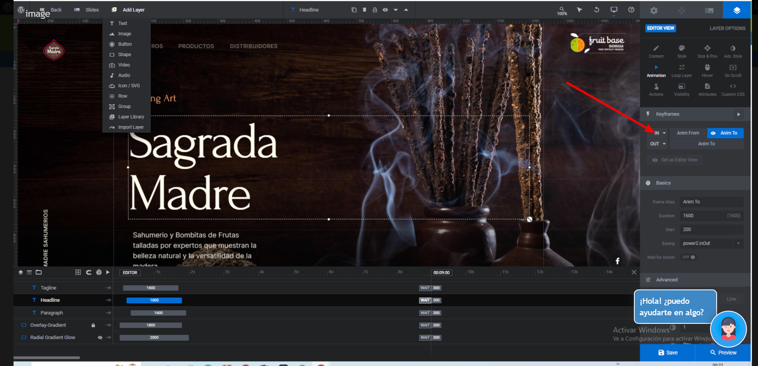Toggle Headline layer visibility eye in toolbar

(385, 10)
